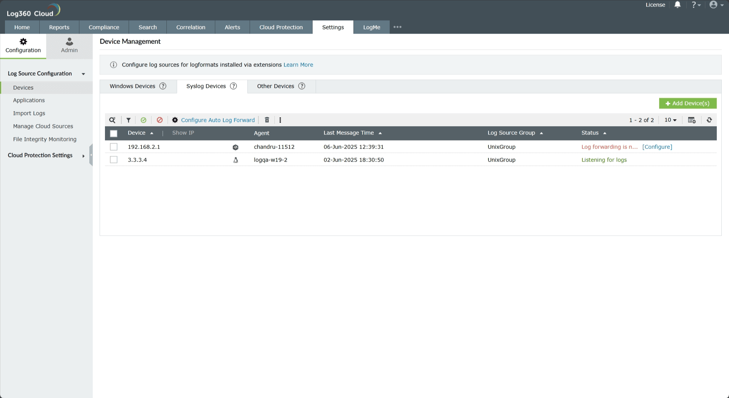Click the Linux icon for 3.3.3.4
729x398 pixels.
tap(235, 160)
